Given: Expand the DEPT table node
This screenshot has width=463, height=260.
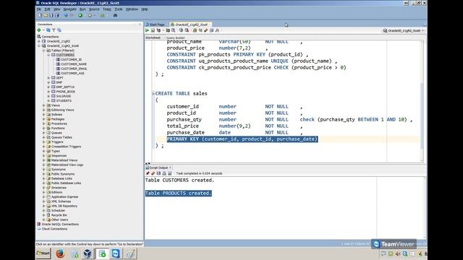Looking at the screenshot, I should (48, 78).
